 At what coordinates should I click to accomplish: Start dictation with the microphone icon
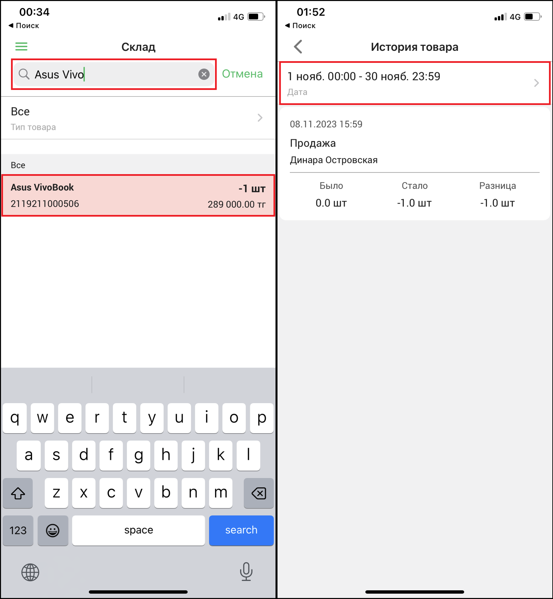tap(246, 572)
